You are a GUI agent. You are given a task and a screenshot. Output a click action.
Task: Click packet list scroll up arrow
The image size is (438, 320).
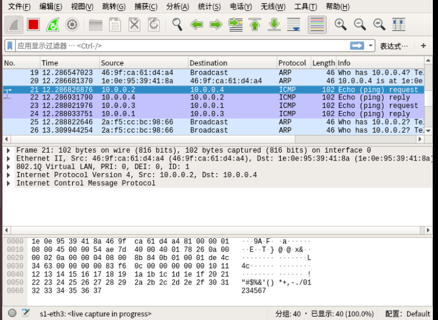point(428,61)
